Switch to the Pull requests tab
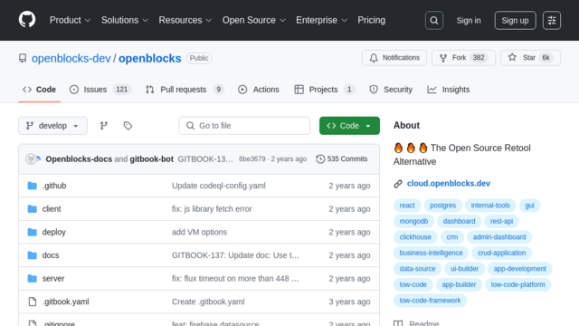This screenshot has height=326, width=579. point(185,90)
